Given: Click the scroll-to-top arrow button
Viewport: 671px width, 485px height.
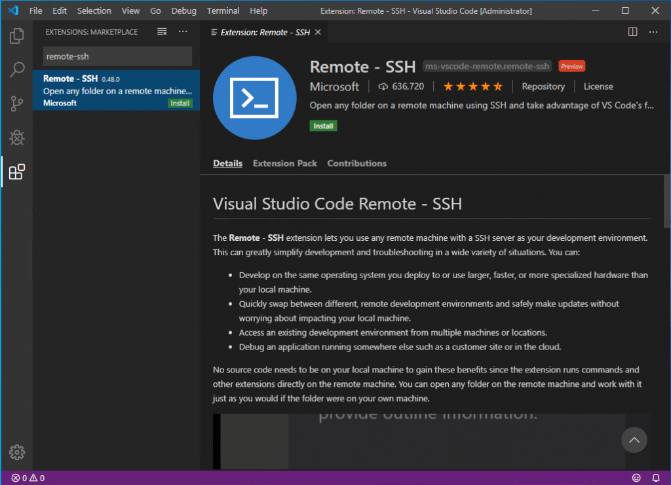Looking at the screenshot, I should (x=634, y=440).
